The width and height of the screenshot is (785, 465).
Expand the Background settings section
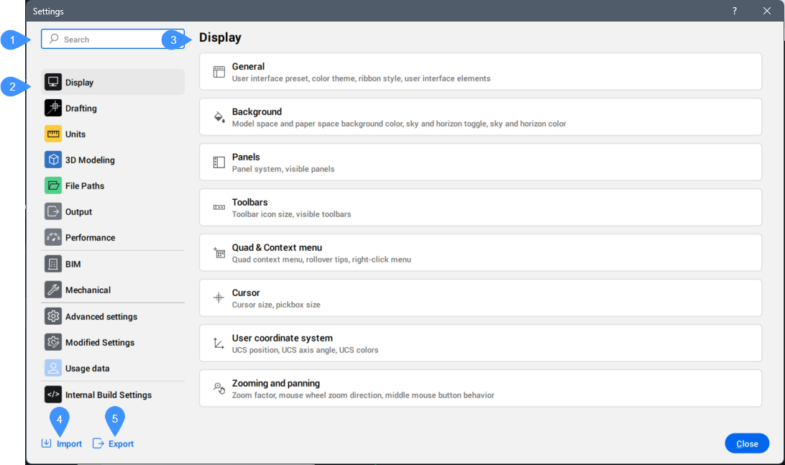pos(479,117)
